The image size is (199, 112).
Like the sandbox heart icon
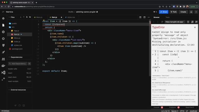pyautogui.click(x=154, y=12)
